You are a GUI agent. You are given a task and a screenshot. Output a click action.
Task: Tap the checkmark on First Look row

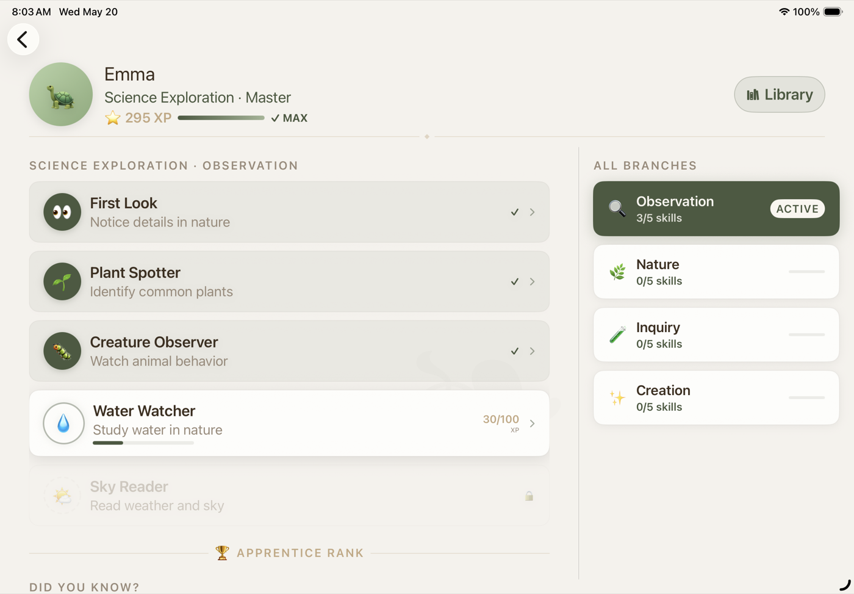pyautogui.click(x=515, y=212)
